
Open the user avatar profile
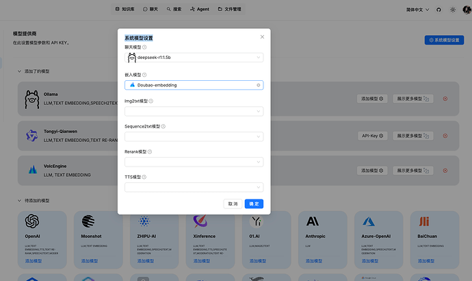[x=467, y=10]
